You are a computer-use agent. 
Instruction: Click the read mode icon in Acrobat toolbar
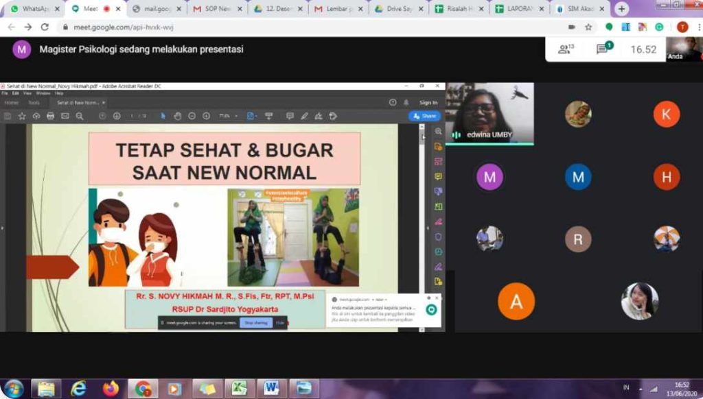pyautogui.click(x=268, y=117)
